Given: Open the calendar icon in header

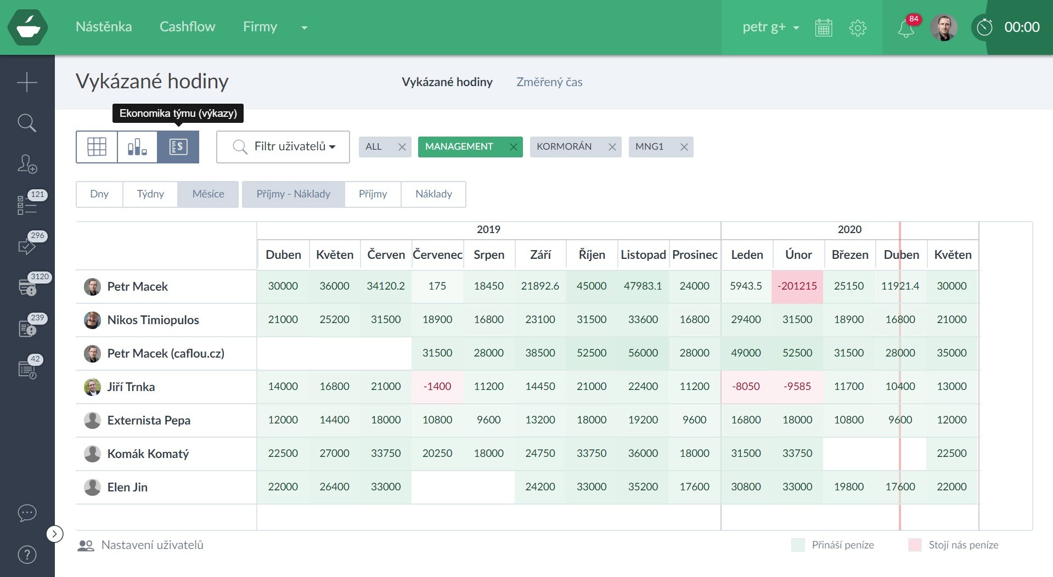Looking at the screenshot, I should click(823, 27).
